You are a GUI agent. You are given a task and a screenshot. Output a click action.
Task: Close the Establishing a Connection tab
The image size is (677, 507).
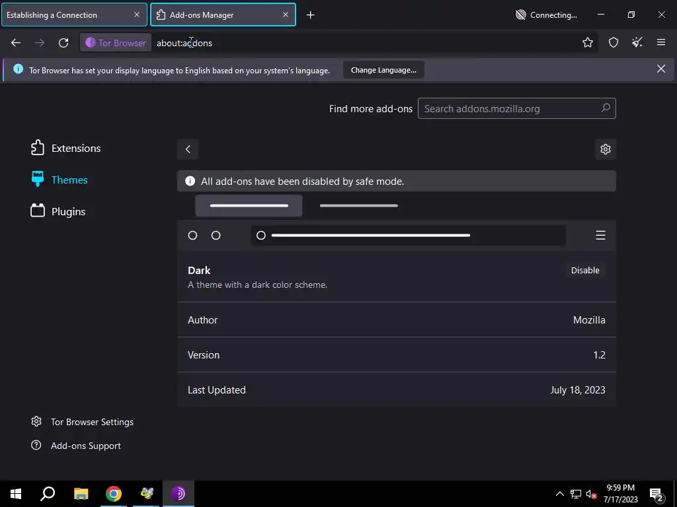tap(137, 15)
